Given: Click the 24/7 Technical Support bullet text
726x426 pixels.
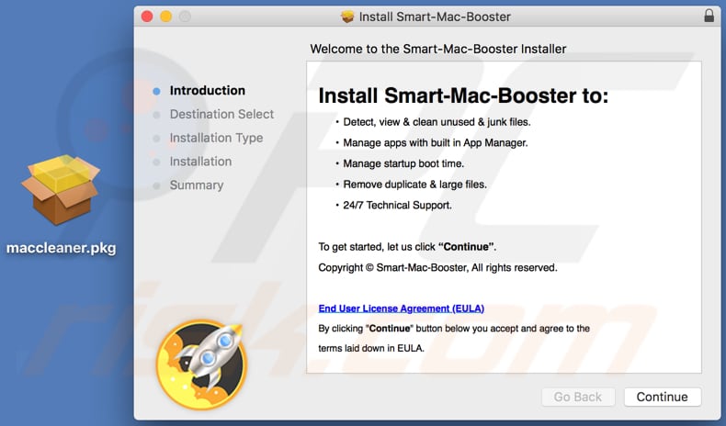Looking at the screenshot, I should (397, 205).
